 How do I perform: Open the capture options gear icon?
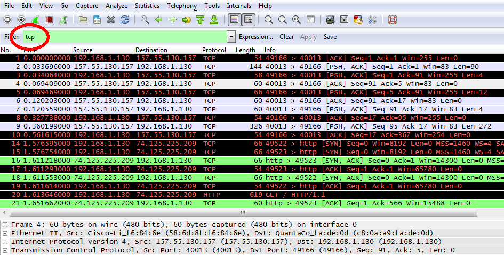pos(21,20)
